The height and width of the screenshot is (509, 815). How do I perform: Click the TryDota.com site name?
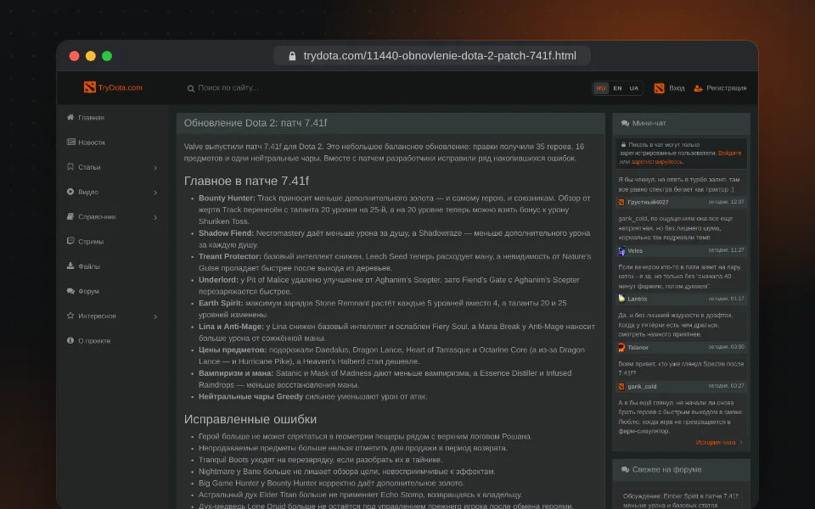120,87
